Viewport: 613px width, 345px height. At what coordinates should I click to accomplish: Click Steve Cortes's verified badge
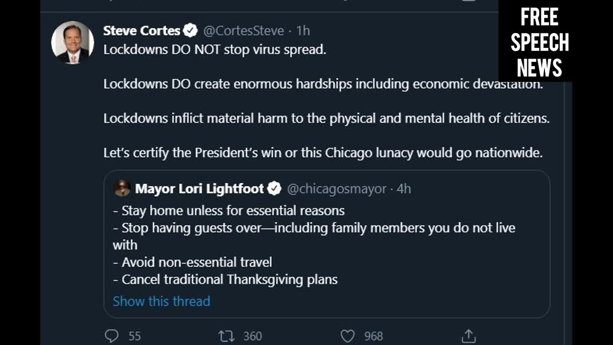click(x=191, y=31)
